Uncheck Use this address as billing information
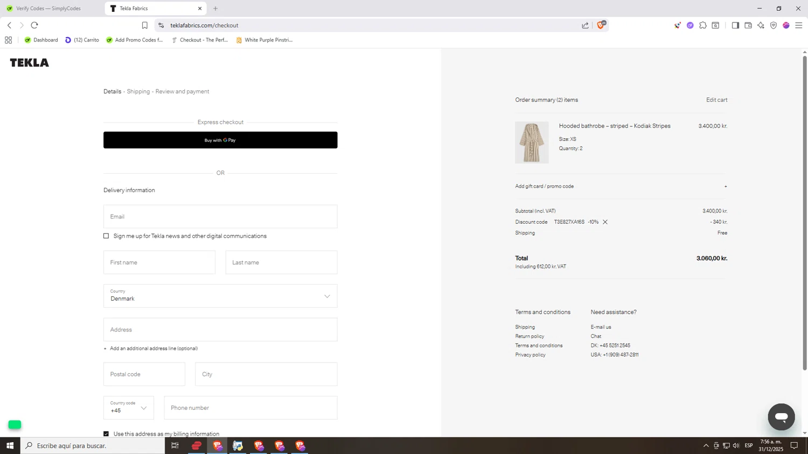 tap(106, 434)
